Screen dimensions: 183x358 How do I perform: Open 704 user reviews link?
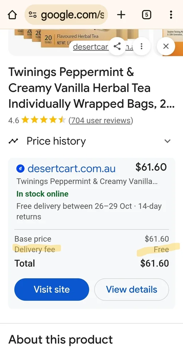(x=101, y=120)
